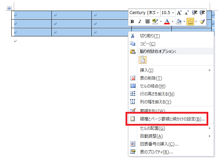Click the grow font icon

click(x=179, y=13)
